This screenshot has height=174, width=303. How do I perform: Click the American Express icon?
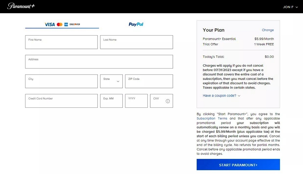click(66, 24)
